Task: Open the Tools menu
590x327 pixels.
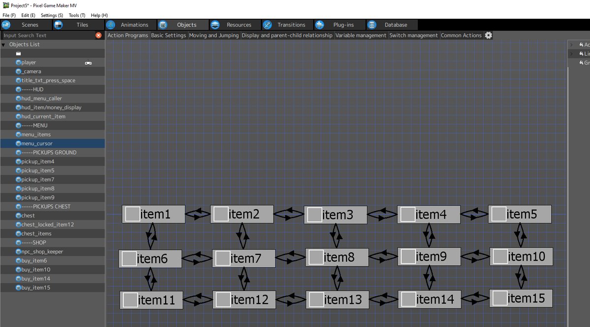Action: [76, 15]
